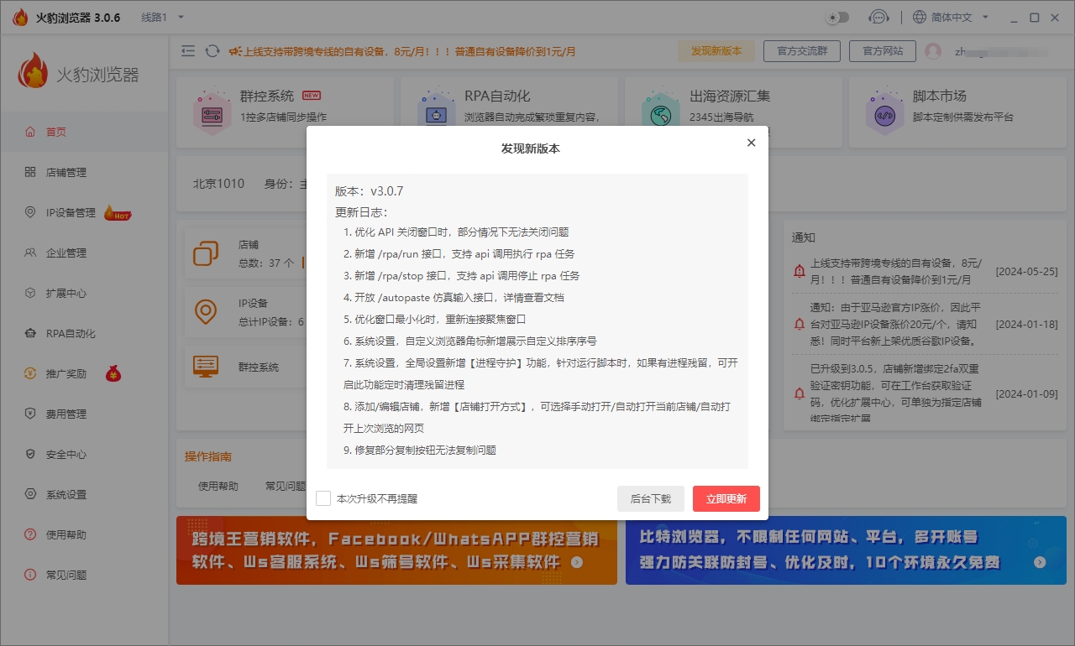The width and height of the screenshot is (1075, 646).
Task: Click the 后台下载 button
Action: point(651,498)
